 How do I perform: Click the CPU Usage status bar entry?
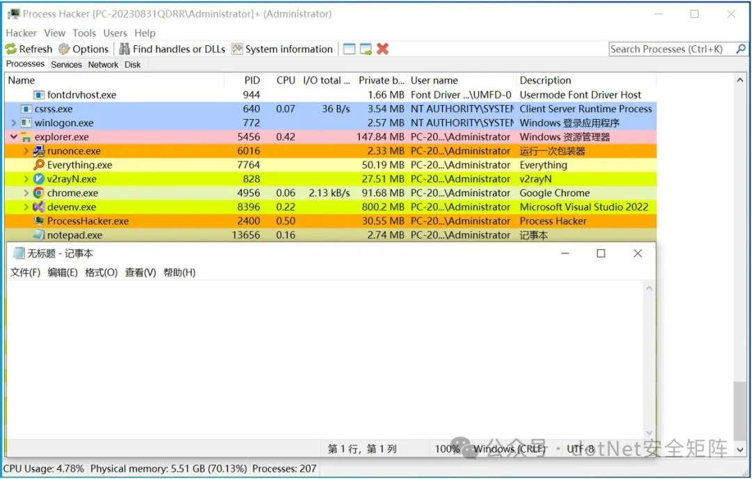click(x=44, y=469)
